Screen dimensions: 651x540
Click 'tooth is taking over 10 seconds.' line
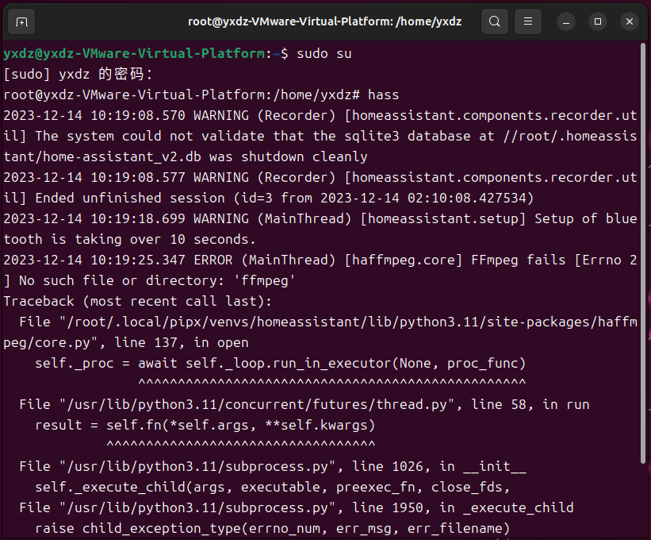pyautogui.click(x=129, y=240)
